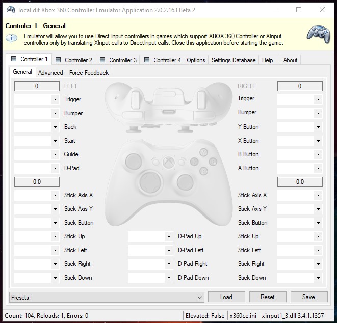This screenshot has height=323, width=337.
Task: Click the app icon in the title bar
Action: (10, 10)
